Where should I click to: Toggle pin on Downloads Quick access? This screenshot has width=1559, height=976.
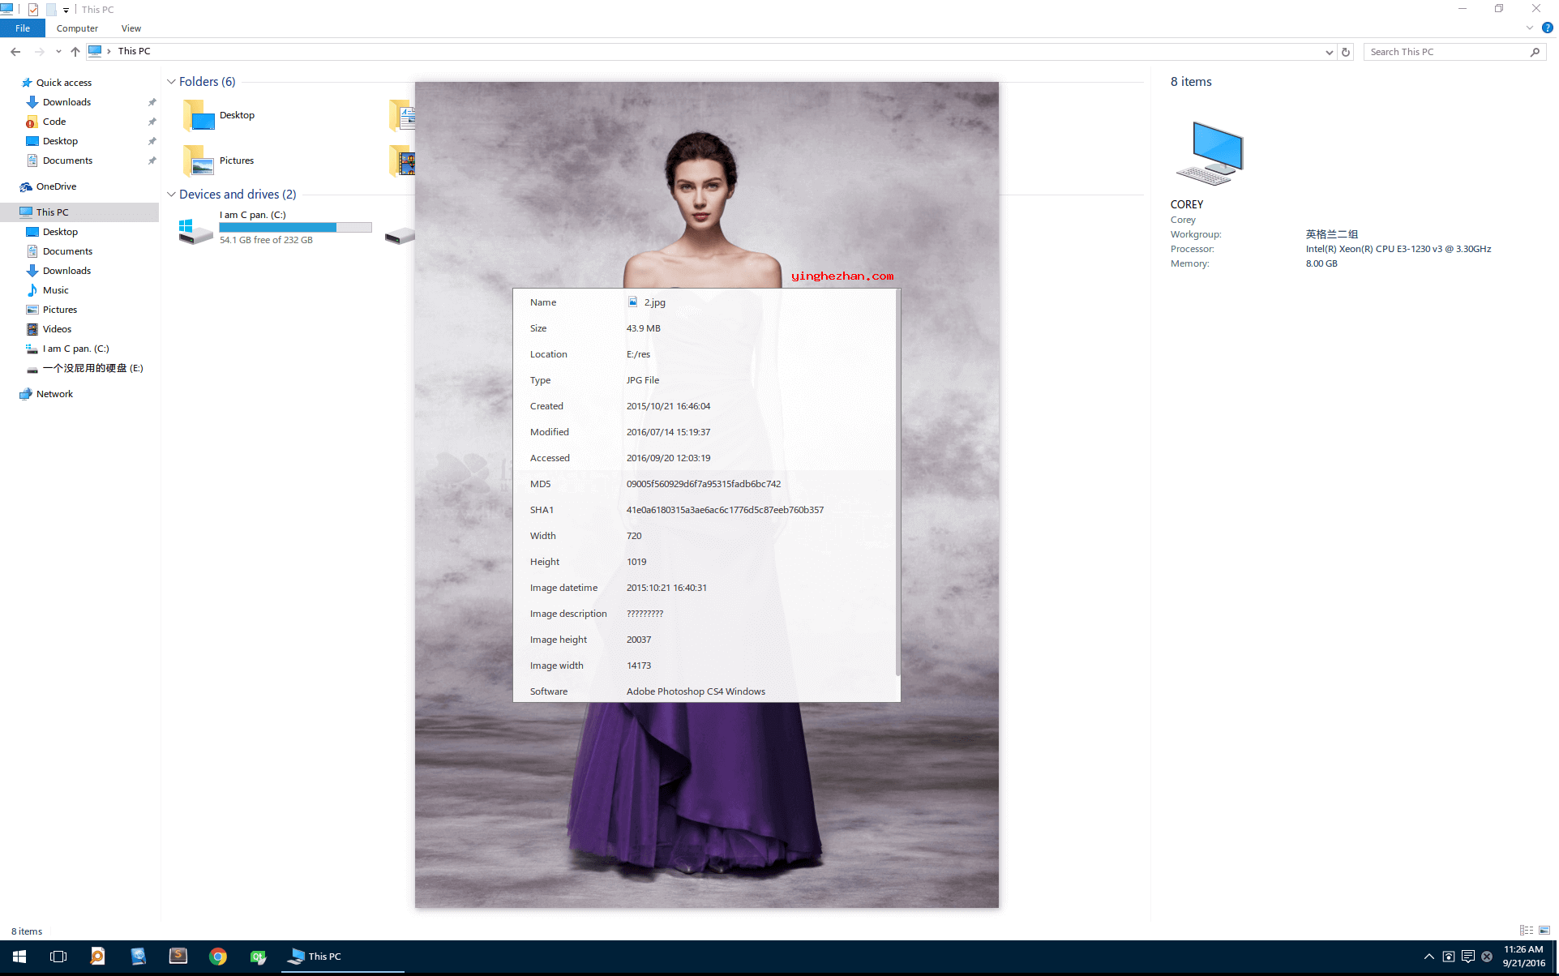tap(152, 102)
